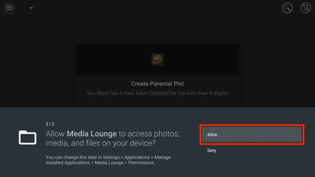315x177 pixels.
Task: Select the folder permission icon
Action: coord(28,137)
